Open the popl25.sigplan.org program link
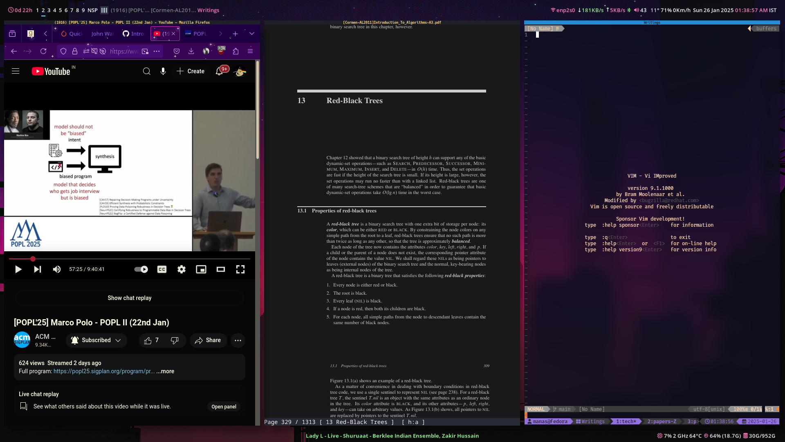Screen dimensions: 785x442 [x=104, y=372]
